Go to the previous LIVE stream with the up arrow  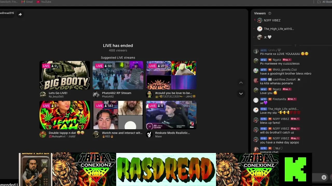pos(241,83)
